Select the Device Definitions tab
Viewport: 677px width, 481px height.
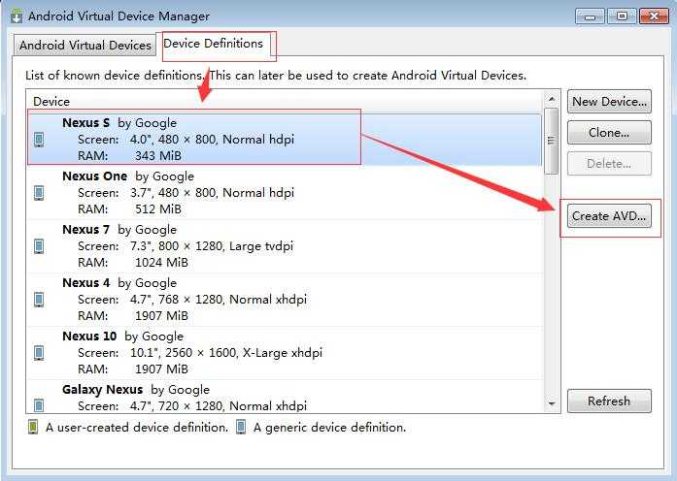coord(214,44)
